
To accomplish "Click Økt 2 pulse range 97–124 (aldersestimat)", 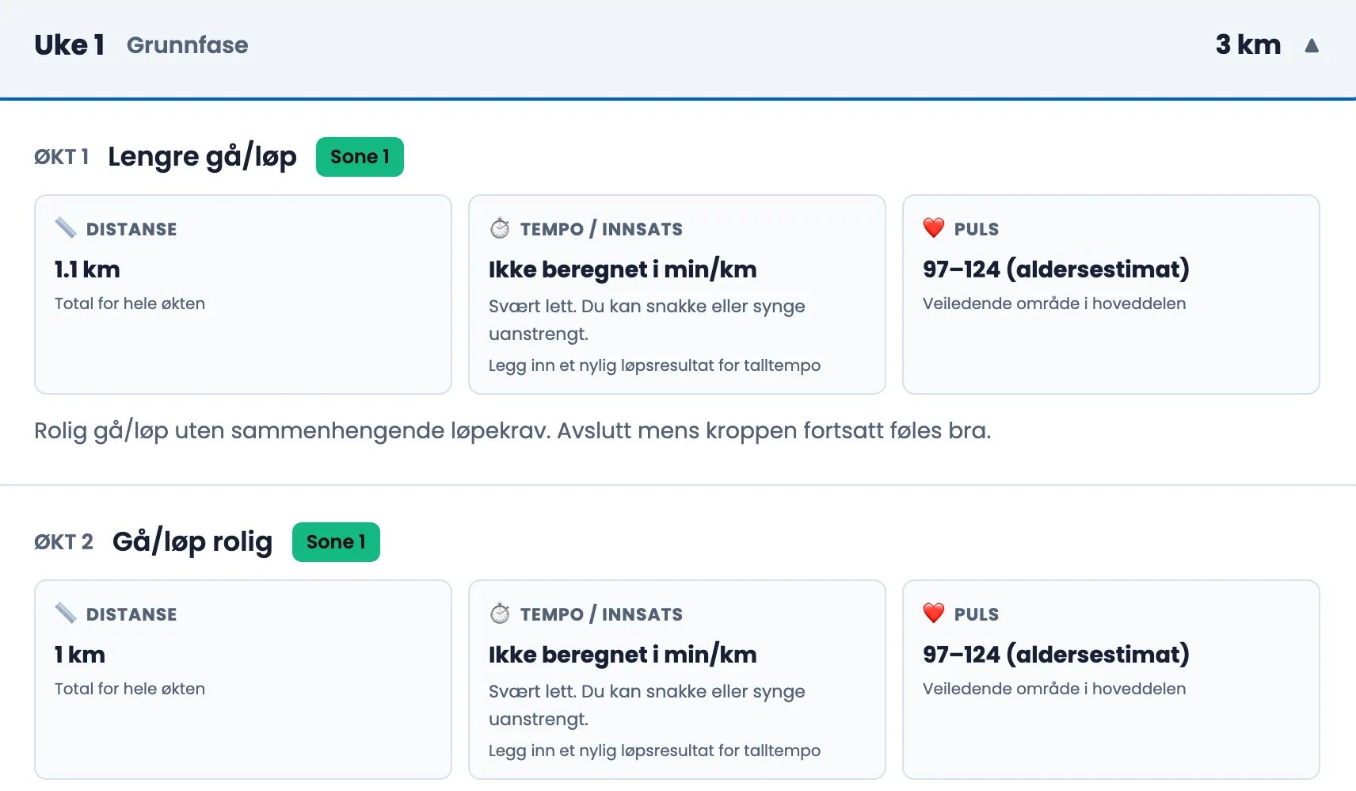I will point(1056,655).
